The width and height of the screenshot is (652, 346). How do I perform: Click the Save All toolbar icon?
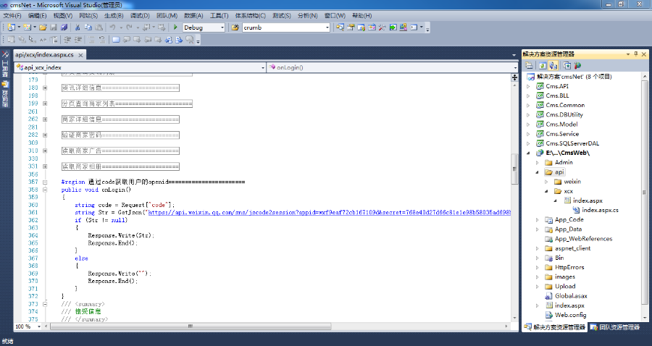pyautogui.click(x=64, y=28)
